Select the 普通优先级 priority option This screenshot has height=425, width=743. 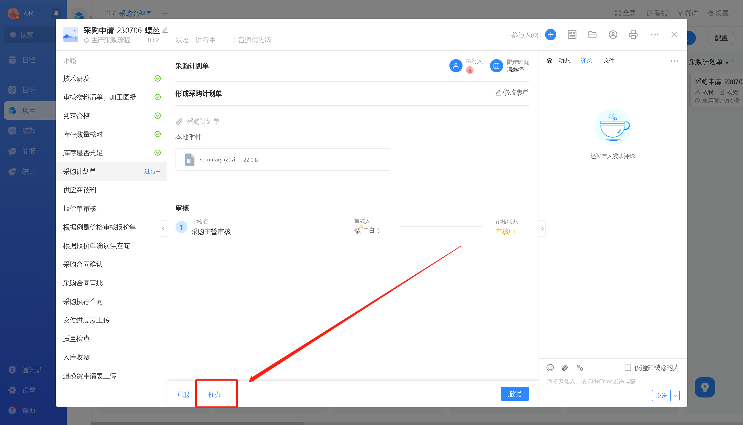pos(252,40)
